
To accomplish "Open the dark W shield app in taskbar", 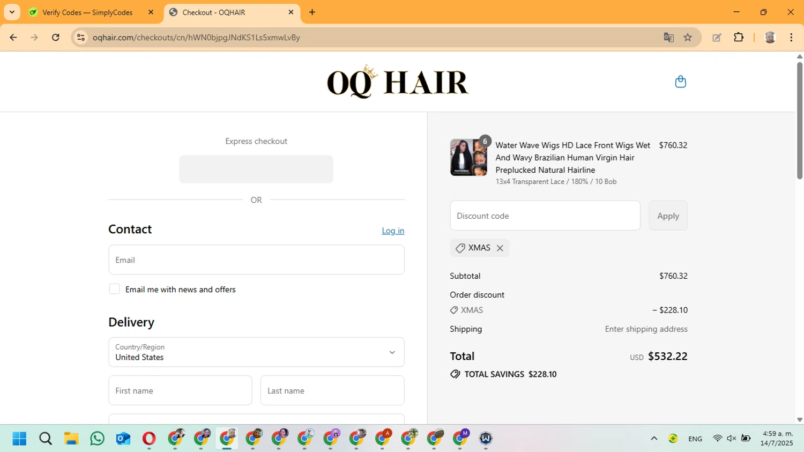I will (x=486, y=439).
